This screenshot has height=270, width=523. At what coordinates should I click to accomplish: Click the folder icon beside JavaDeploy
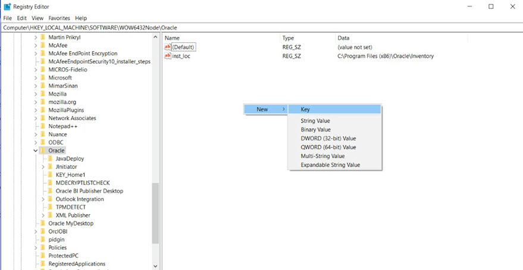pos(50,159)
